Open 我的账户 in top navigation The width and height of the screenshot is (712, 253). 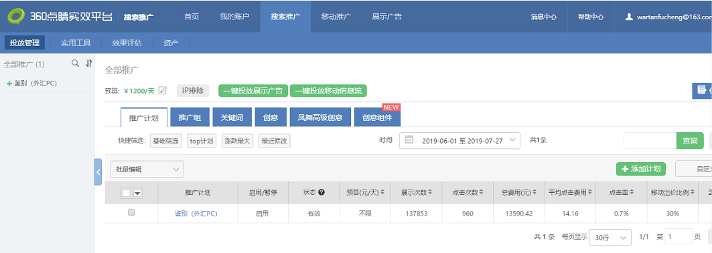tap(234, 17)
